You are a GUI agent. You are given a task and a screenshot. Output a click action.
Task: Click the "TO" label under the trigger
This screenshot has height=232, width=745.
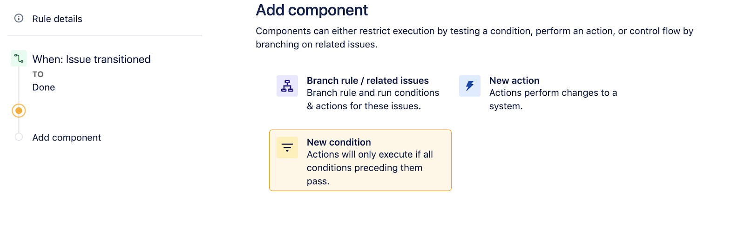click(x=38, y=74)
